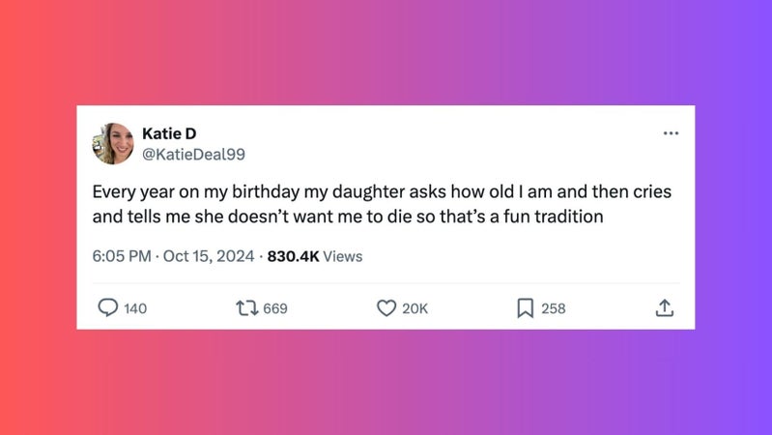Click the pink-red gradient background left of tweet
This screenshot has width=772, height=435.
pos(39,217)
